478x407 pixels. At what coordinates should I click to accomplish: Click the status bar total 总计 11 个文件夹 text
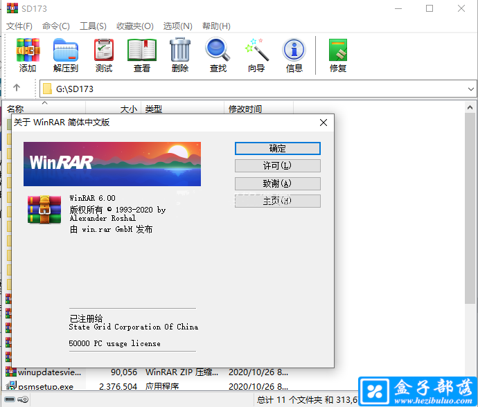pos(307,399)
